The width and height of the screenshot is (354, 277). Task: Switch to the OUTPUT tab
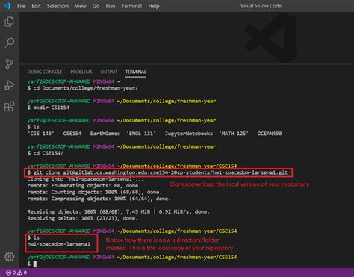click(109, 72)
